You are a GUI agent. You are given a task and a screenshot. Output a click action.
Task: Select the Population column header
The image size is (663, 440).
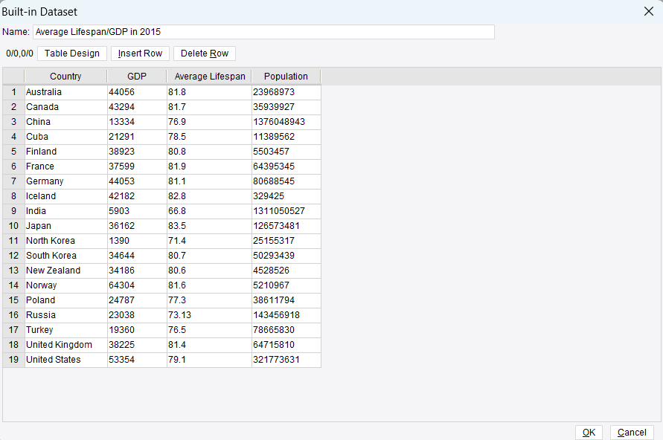click(x=286, y=77)
